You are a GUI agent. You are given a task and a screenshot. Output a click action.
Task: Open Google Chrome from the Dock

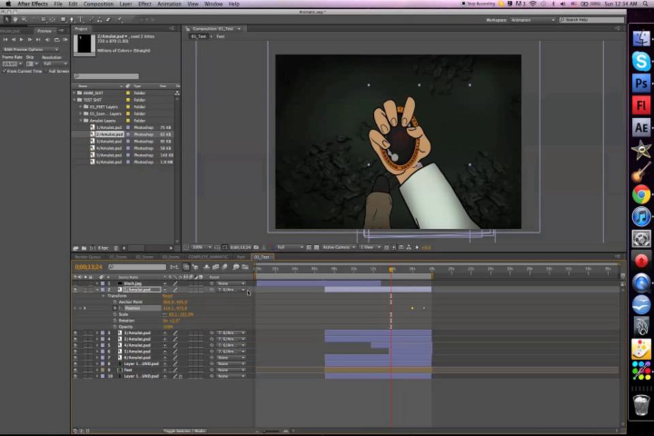[x=641, y=194]
